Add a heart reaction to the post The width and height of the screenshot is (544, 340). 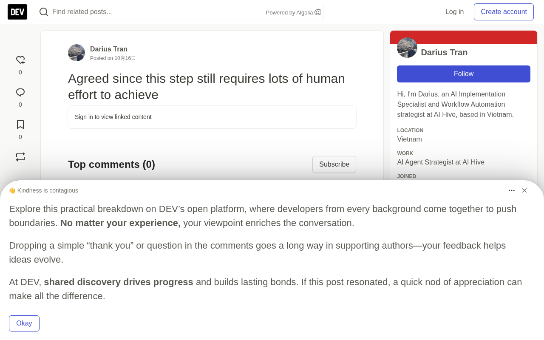tap(20, 60)
